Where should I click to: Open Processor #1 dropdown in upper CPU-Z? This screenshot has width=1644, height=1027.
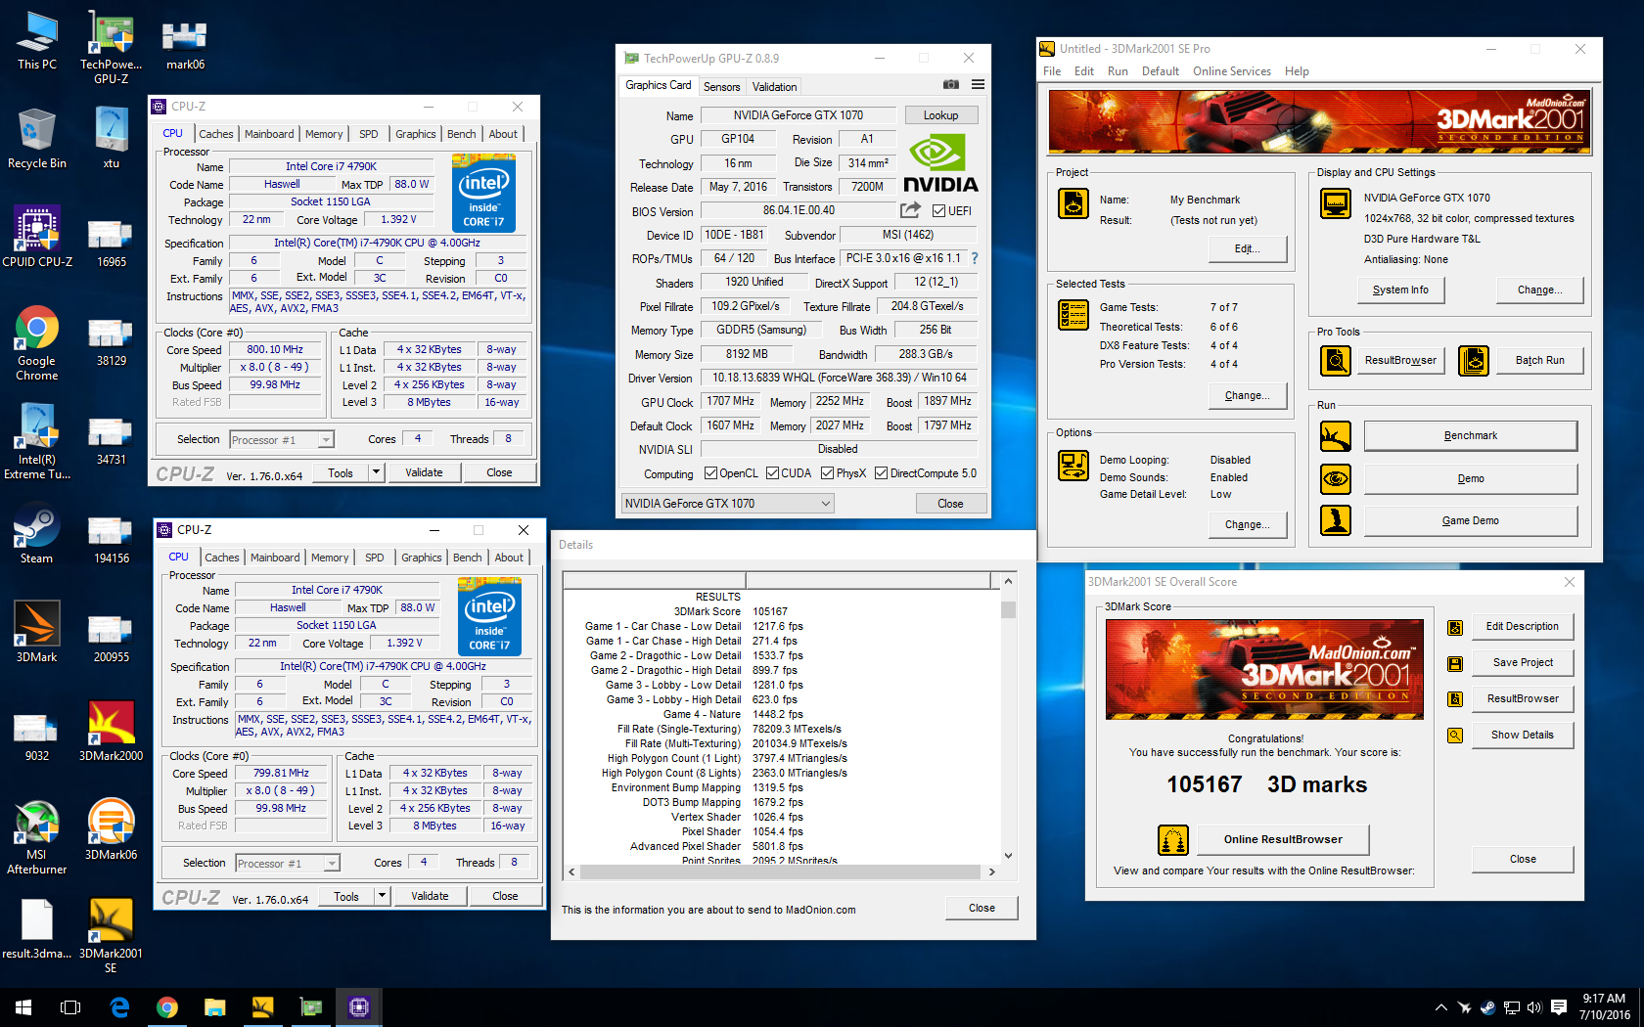282,440
